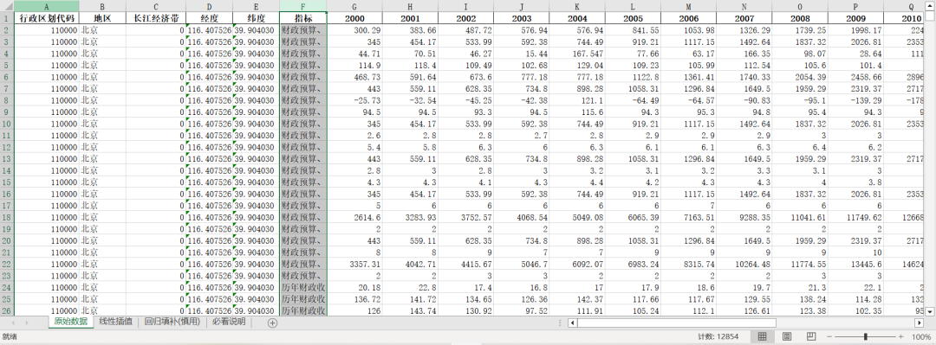The width and height of the screenshot is (936, 345).
Task: Select column B header
Action: point(102,6)
